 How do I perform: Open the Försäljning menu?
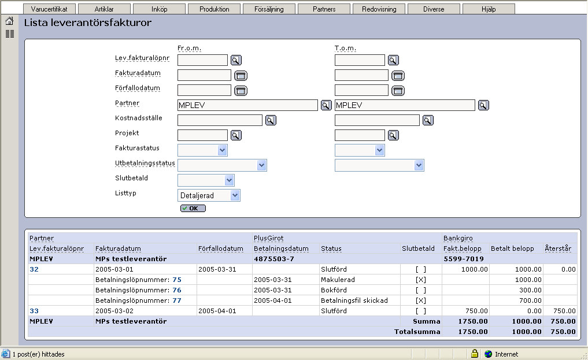269,9
